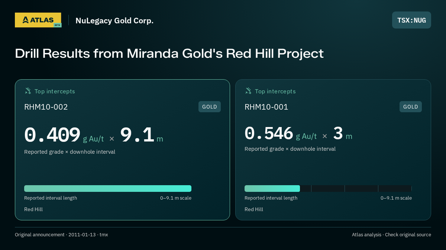Click the Reported interval length label on the RHM10-001 card
Screen dimensions: 446x250
271,198
